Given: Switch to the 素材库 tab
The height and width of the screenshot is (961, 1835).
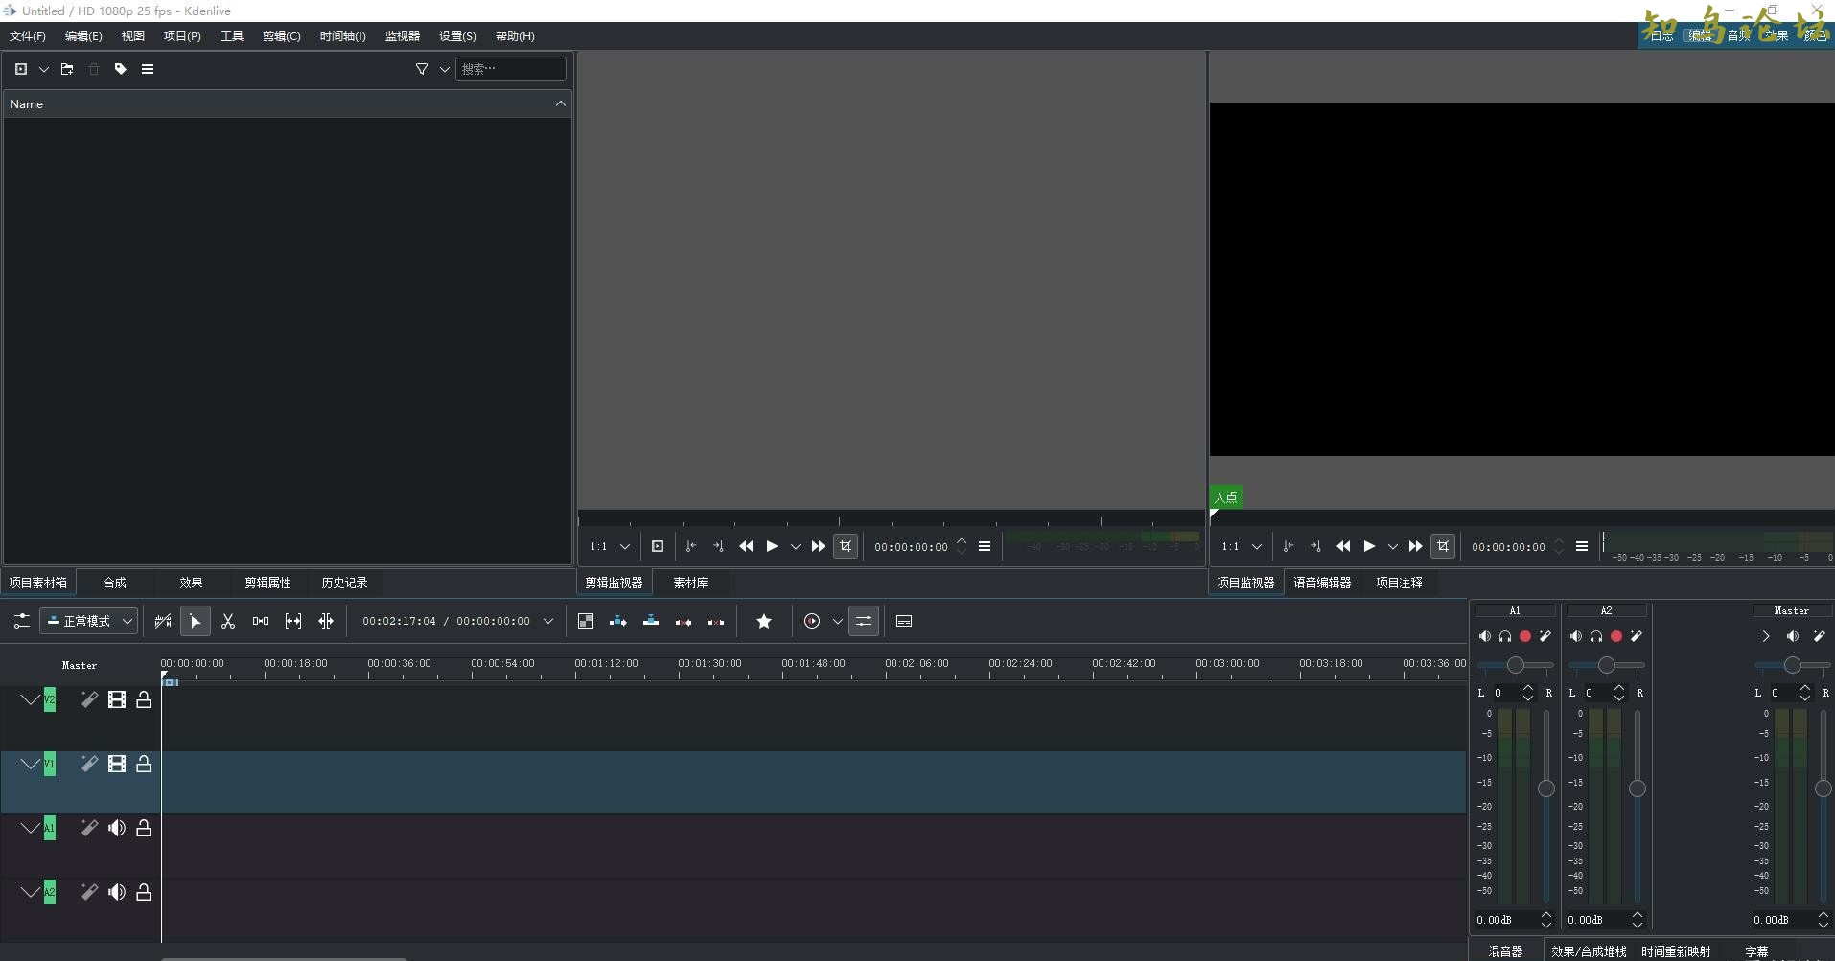Looking at the screenshot, I should (x=690, y=583).
